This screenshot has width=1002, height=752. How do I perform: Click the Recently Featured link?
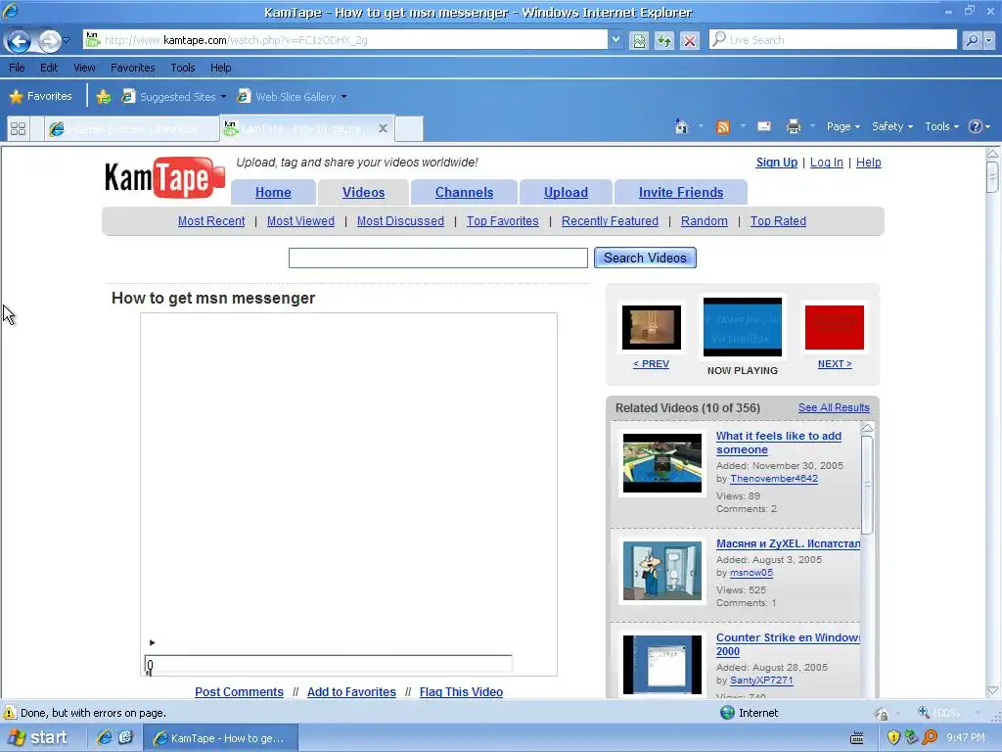610,221
